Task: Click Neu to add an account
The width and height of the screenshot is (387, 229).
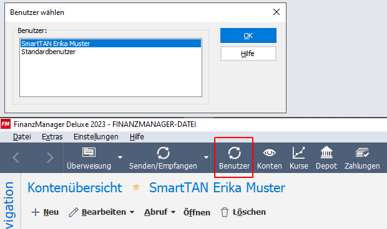Action: pyautogui.click(x=45, y=212)
